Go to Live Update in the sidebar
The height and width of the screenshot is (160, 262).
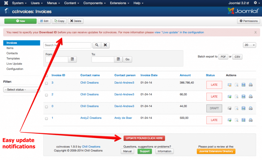click(14, 64)
